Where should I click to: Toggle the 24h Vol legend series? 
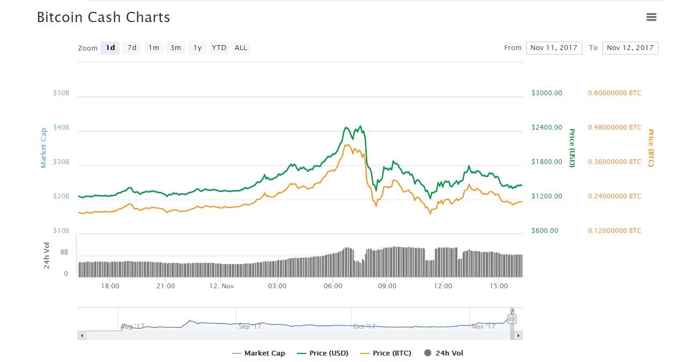444,353
